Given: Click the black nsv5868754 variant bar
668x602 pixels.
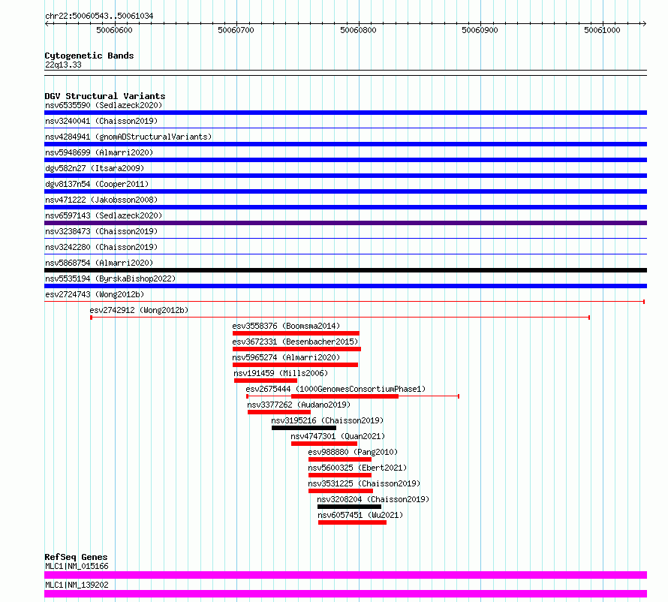Looking at the screenshot, I should (x=345, y=270).
